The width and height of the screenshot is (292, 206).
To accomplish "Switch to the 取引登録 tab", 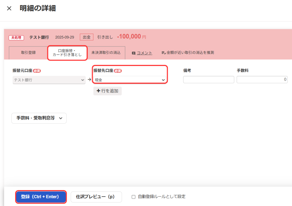I will [x=28, y=53].
